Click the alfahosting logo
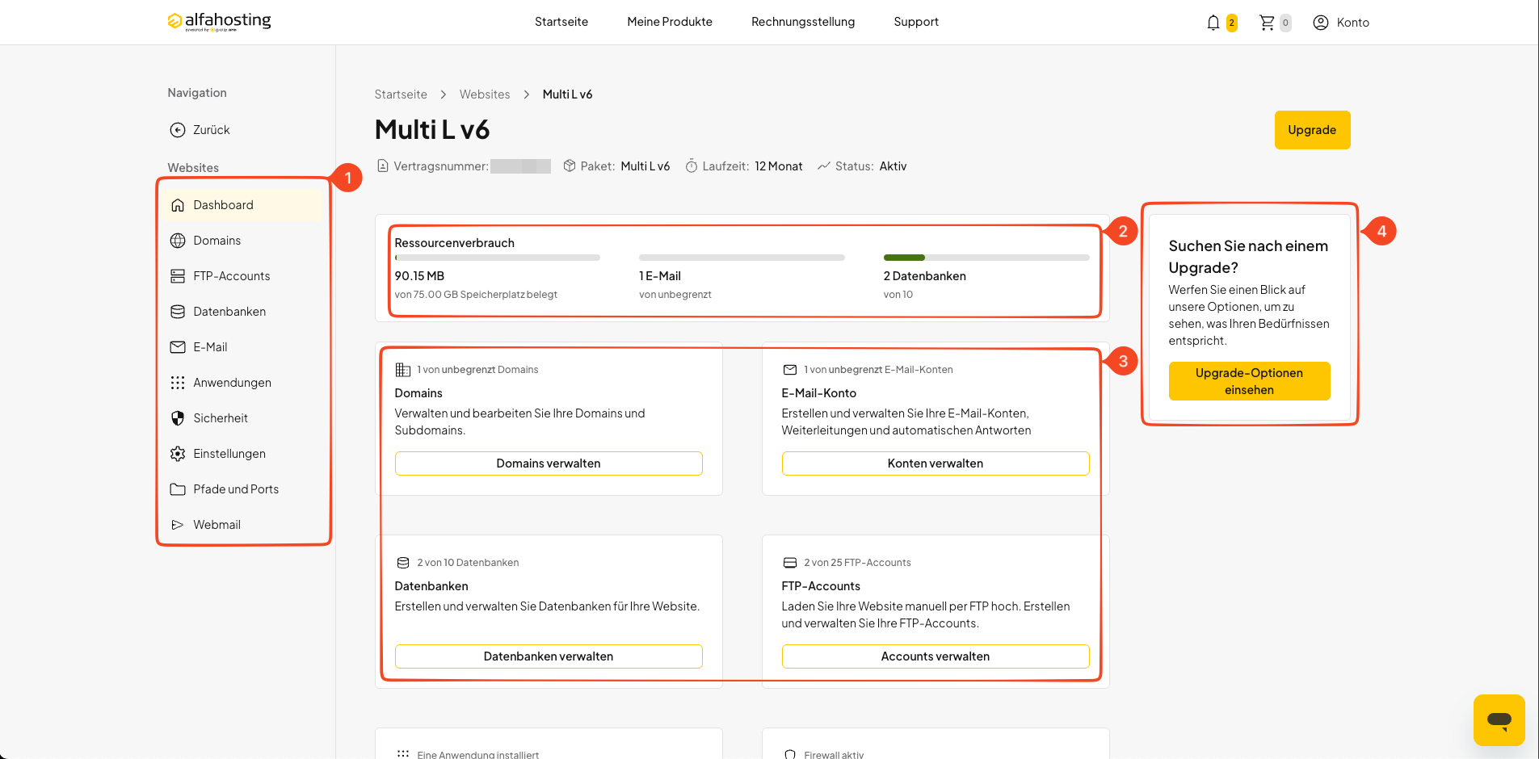The image size is (1539, 759). coord(219,21)
